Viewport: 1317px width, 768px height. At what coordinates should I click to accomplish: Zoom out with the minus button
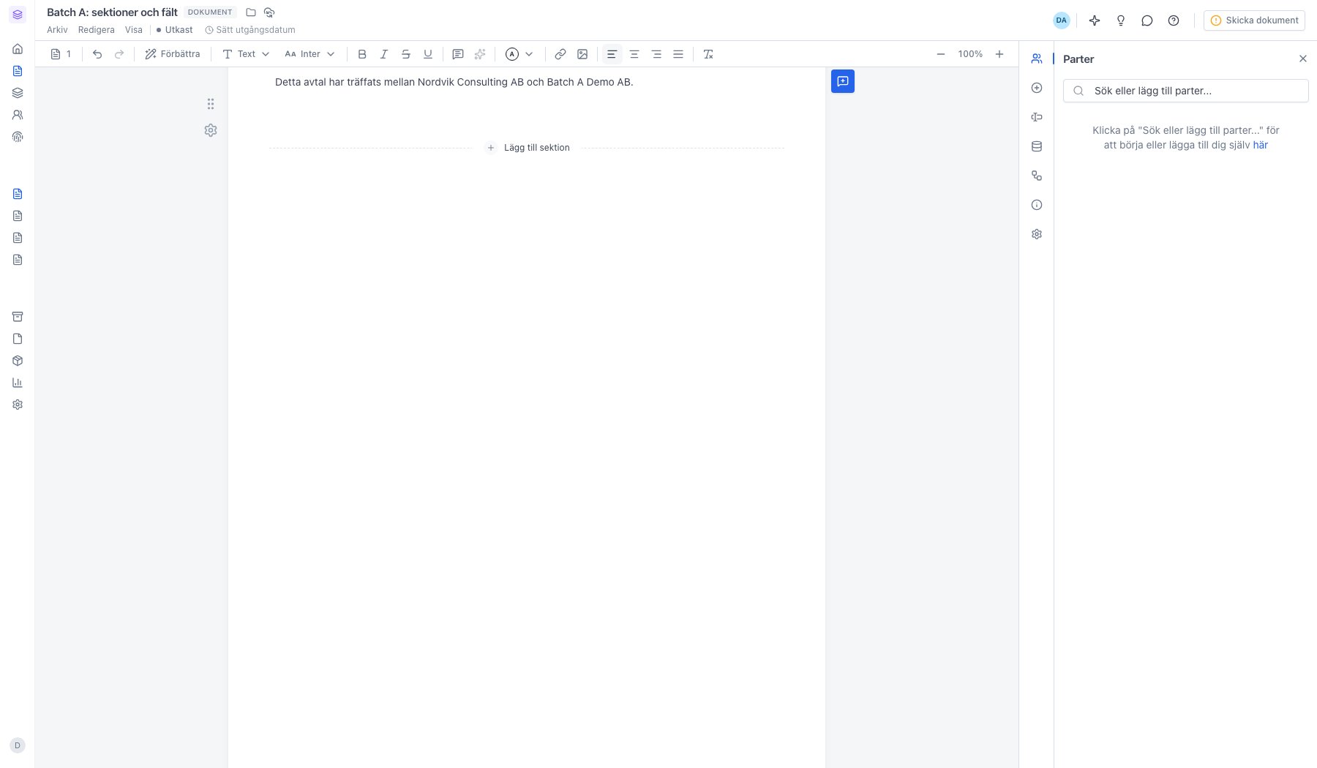click(941, 54)
